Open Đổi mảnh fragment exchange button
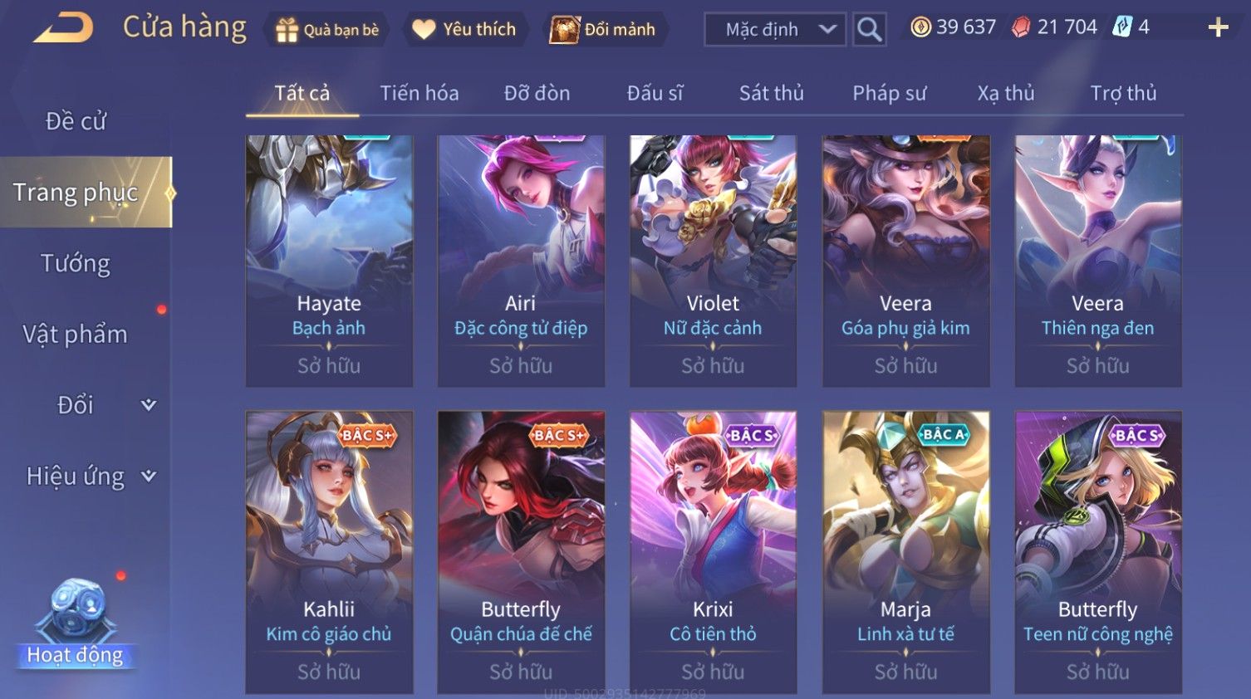 [x=605, y=29]
